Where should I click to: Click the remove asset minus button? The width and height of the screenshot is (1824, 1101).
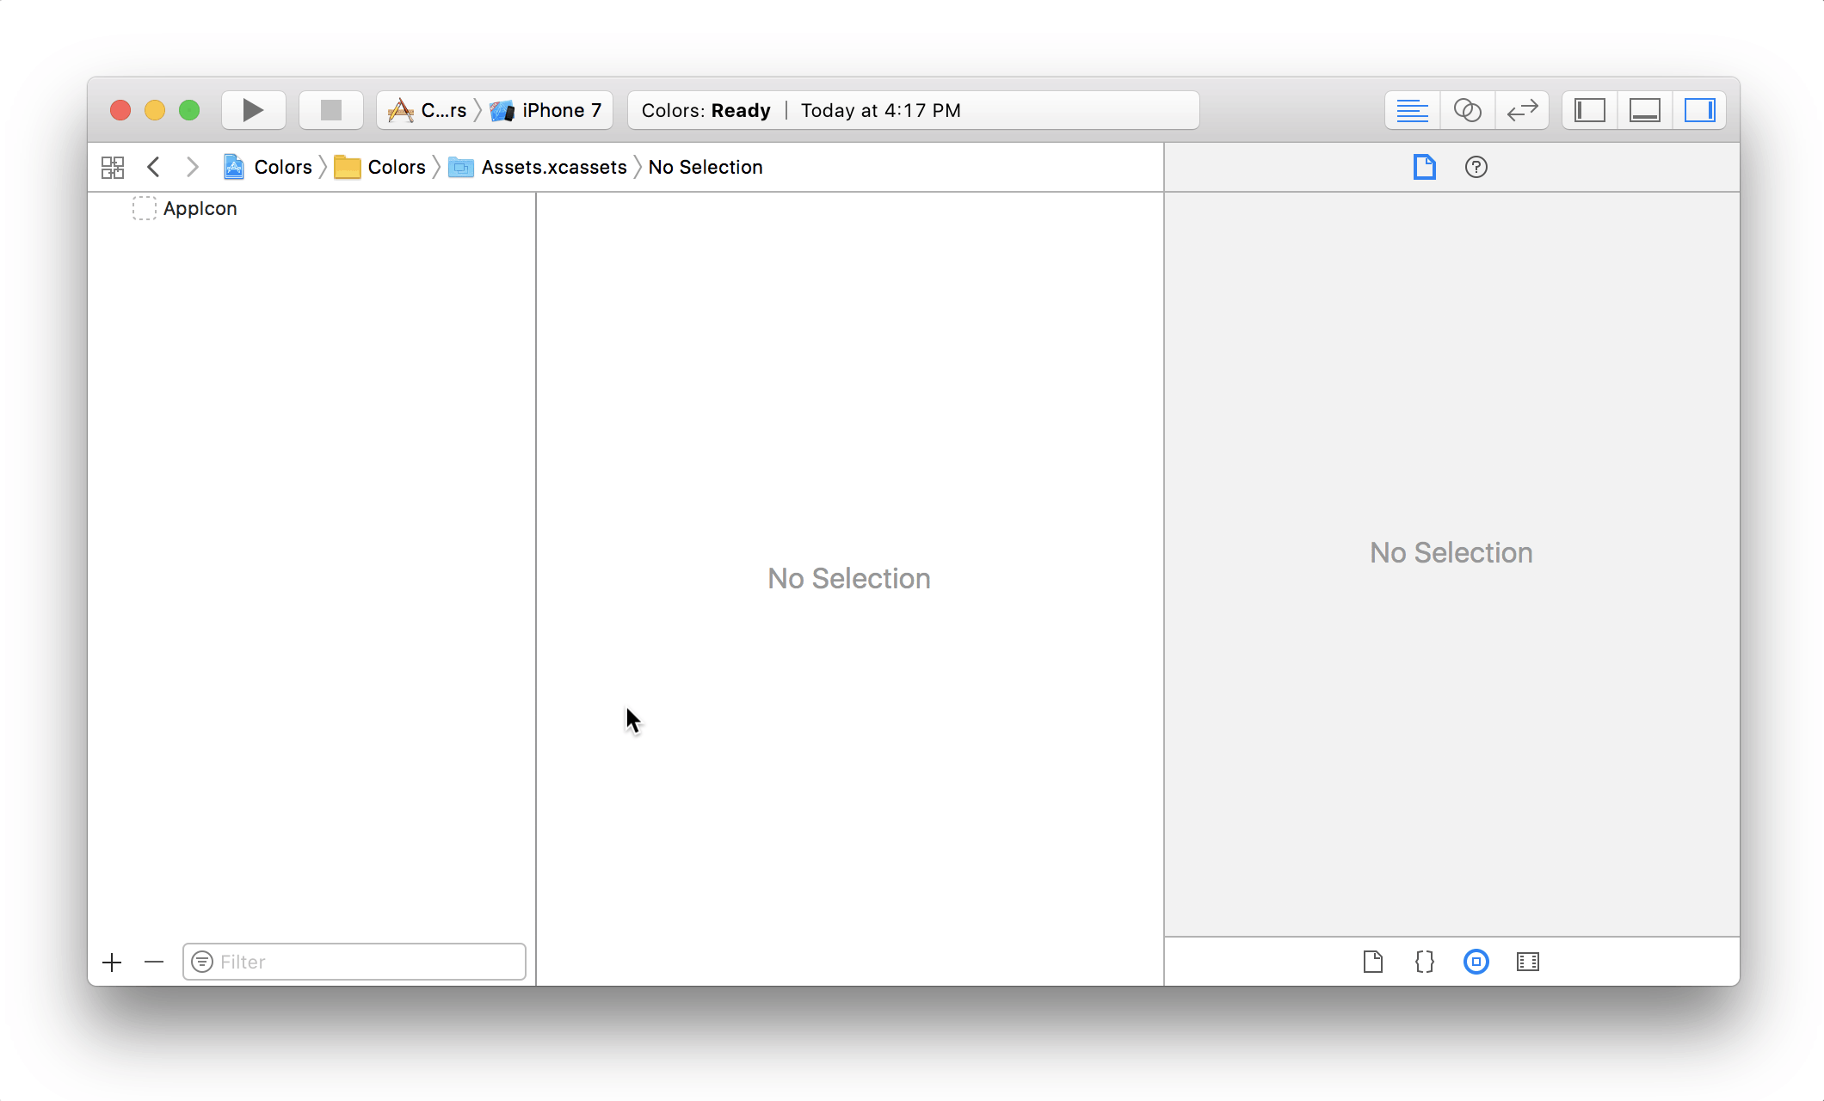154,962
